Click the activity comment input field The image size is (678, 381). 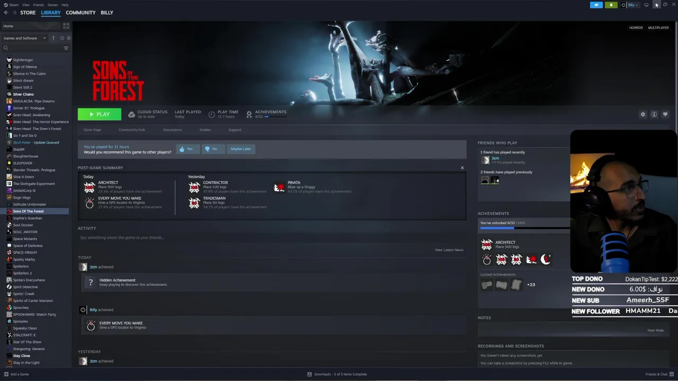271,238
